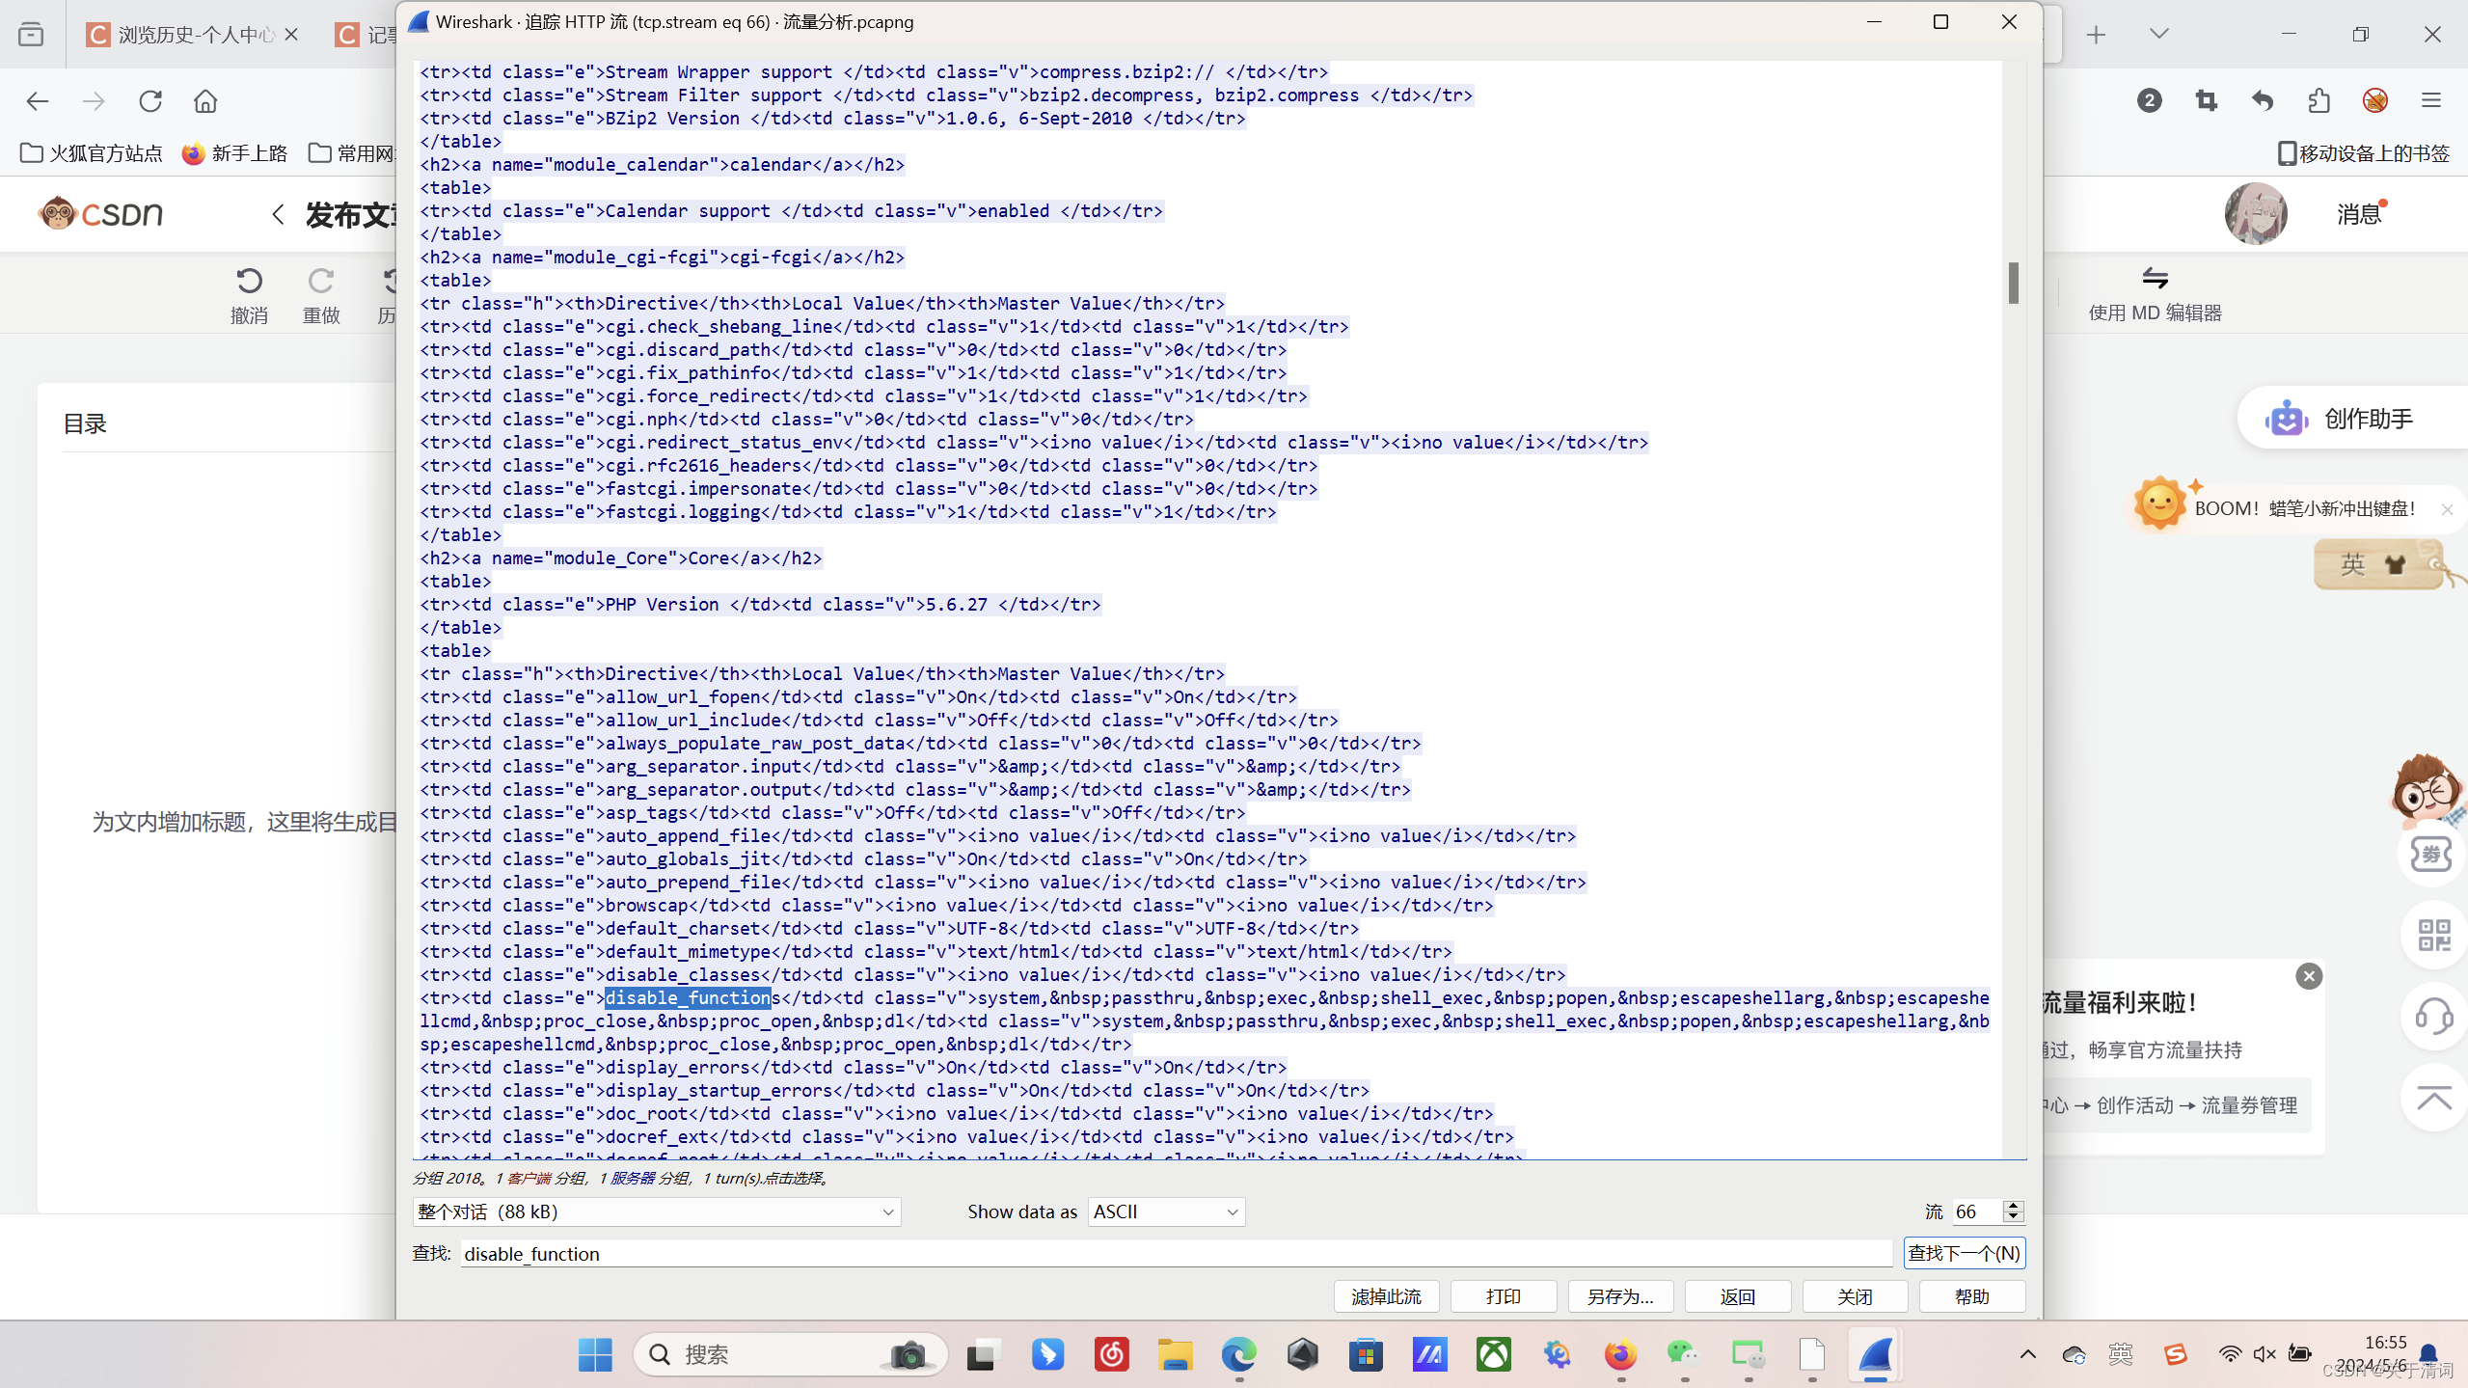Click the Firefox reload page icon
Image resolution: width=2468 pixels, height=1388 pixels.
150,101
